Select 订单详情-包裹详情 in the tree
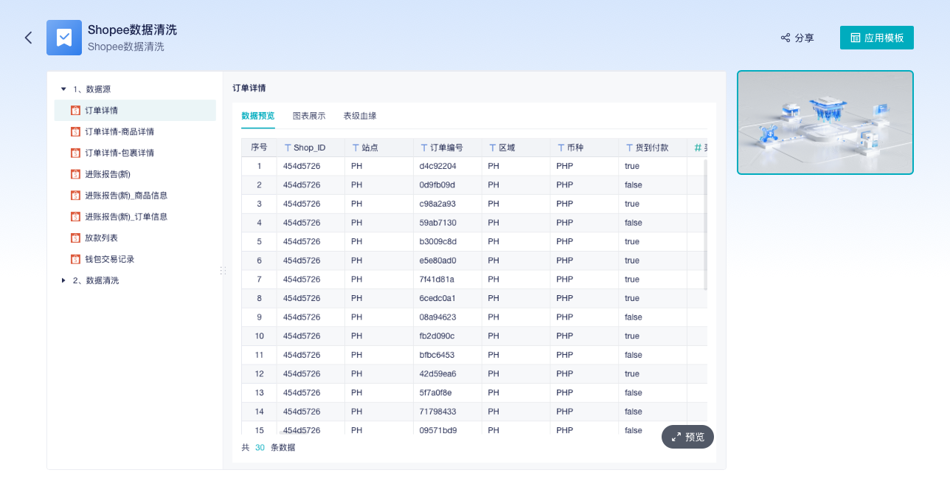Screen dimensions: 950x484 (x=119, y=153)
